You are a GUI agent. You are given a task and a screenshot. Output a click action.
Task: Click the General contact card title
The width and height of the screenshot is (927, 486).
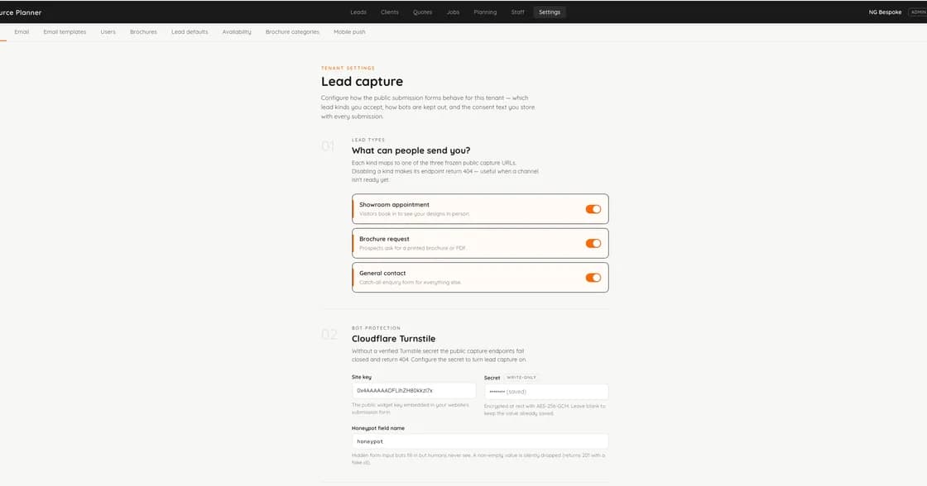click(x=382, y=273)
